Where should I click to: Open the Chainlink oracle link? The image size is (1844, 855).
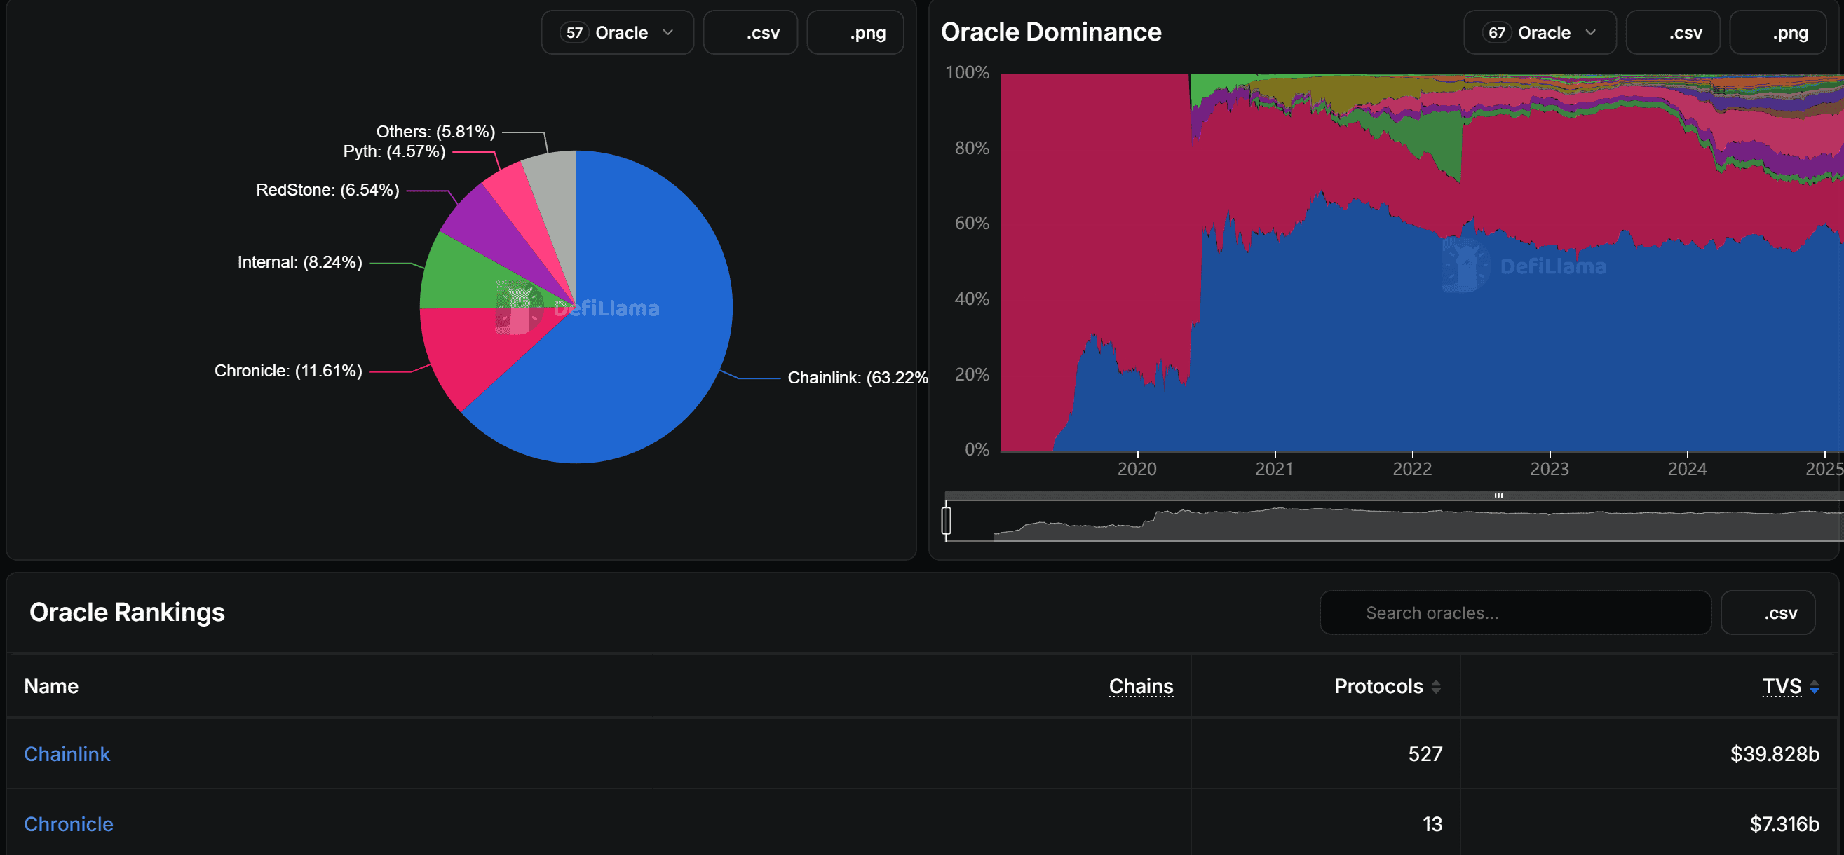[67, 754]
